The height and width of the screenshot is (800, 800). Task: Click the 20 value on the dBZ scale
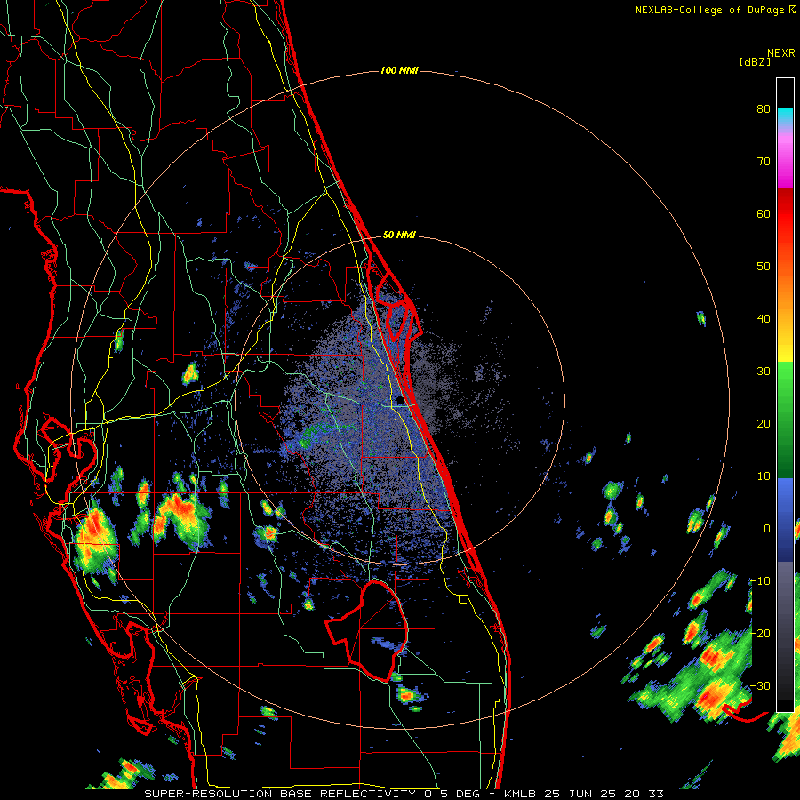[764, 423]
